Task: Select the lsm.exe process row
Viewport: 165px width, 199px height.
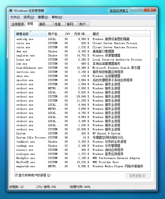Action: tap(82, 64)
